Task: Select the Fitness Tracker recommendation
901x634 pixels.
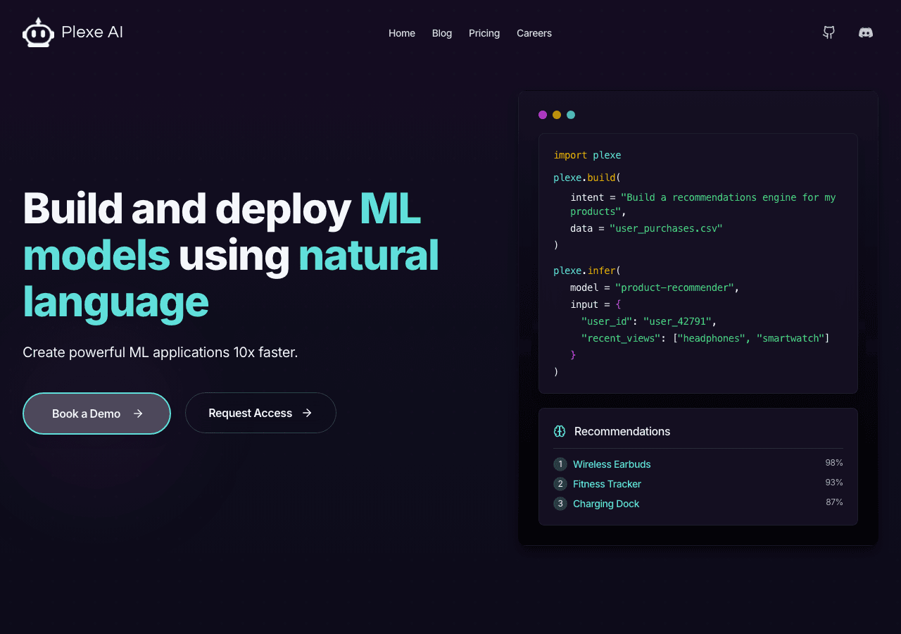Action: 607,484
